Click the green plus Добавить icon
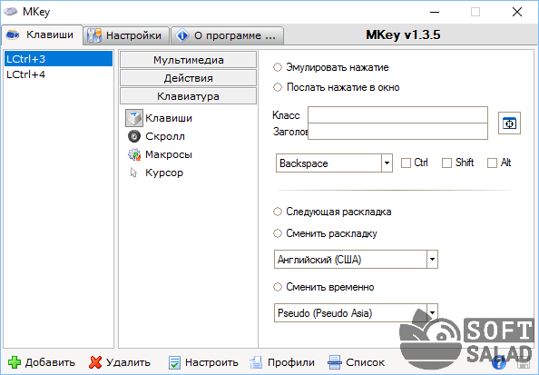The height and width of the screenshot is (375, 539). click(15, 362)
